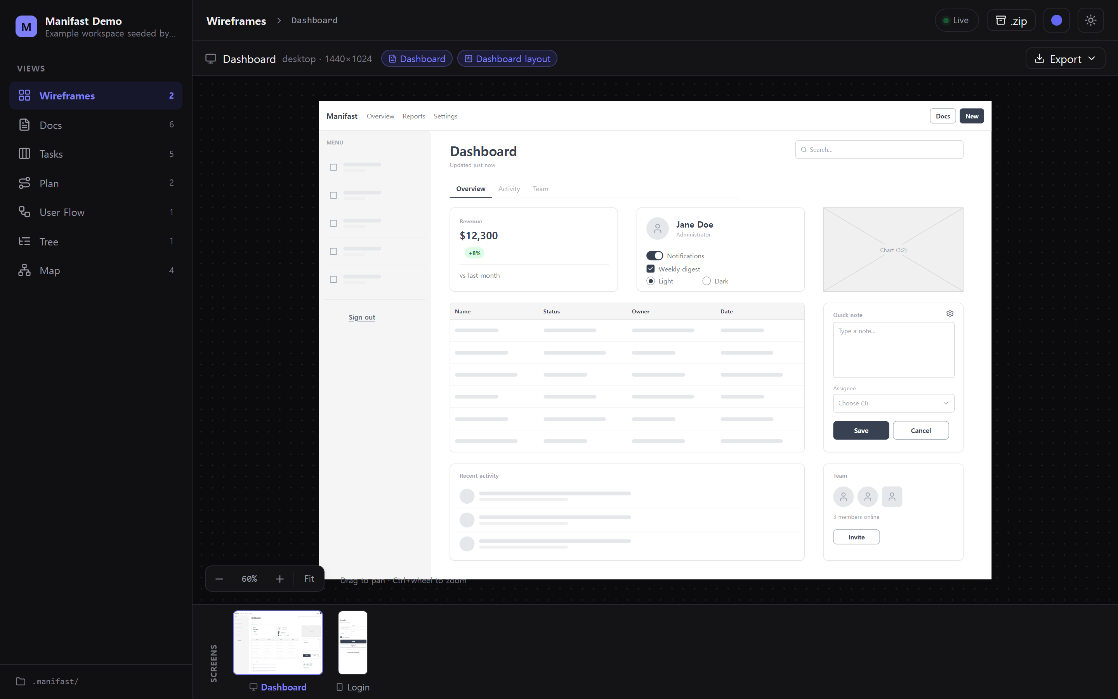The image size is (1118, 699).
Task: Zoom in with the plus button
Action: tap(279, 579)
